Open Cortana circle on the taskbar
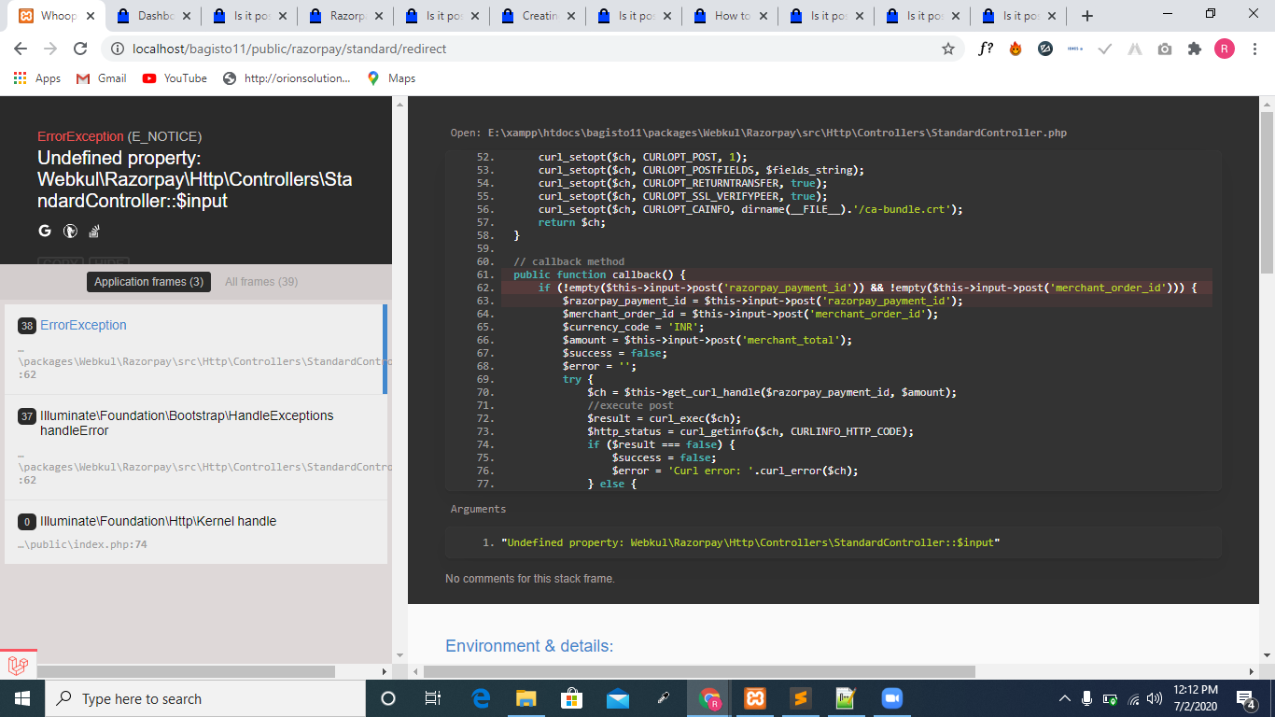This screenshot has height=717, width=1275. (389, 698)
